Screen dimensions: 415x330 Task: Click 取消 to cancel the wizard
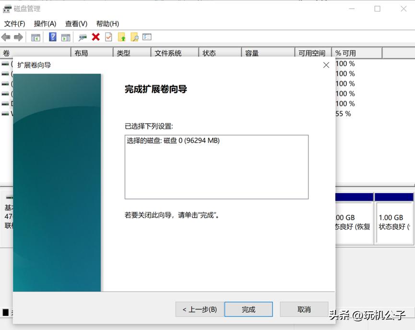tap(304, 309)
